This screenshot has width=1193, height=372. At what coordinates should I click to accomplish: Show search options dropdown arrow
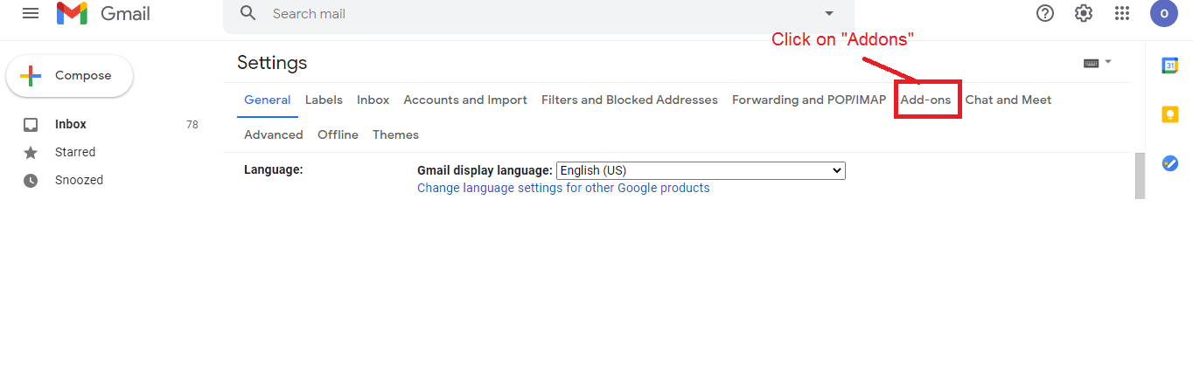[x=829, y=13]
